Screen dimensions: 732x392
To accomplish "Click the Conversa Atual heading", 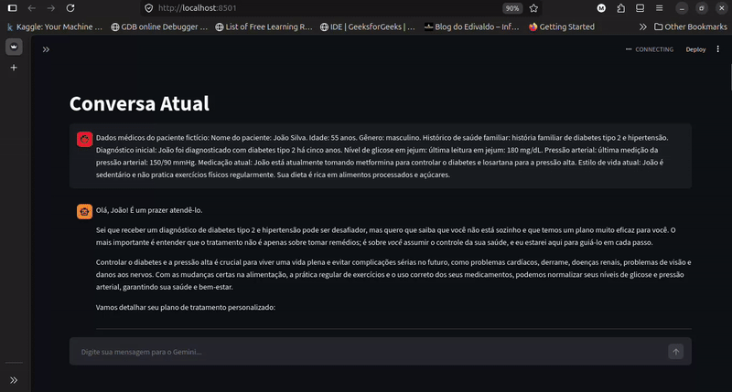I will coord(139,103).
